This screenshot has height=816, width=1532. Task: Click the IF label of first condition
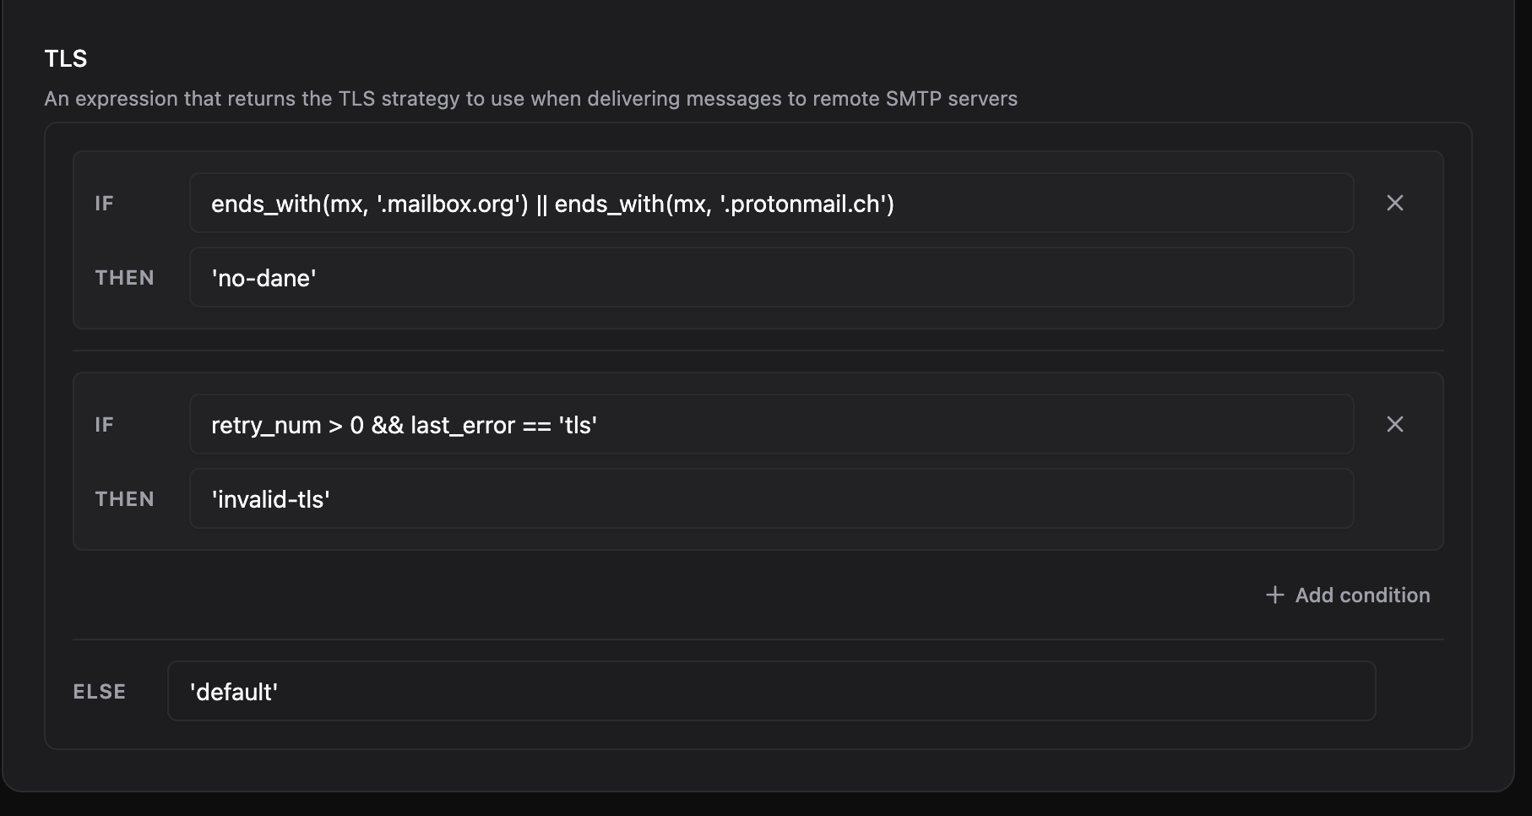[x=104, y=204]
